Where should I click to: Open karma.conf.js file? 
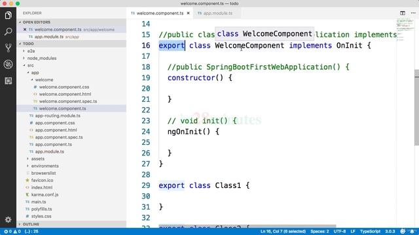tap(45, 195)
